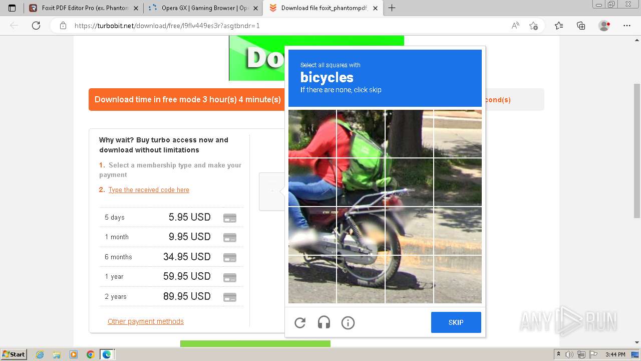
Task: Open the Windows Start menu
Action: click(x=14, y=354)
